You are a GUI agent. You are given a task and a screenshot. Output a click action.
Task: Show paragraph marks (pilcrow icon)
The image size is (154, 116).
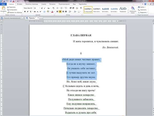(81, 8)
